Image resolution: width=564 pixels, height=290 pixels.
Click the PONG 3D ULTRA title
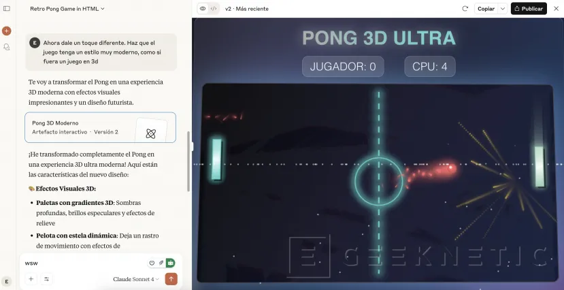coord(379,38)
